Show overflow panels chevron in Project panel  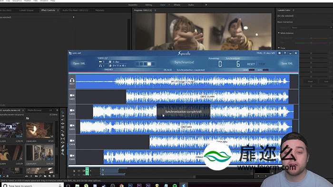tap(57, 110)
